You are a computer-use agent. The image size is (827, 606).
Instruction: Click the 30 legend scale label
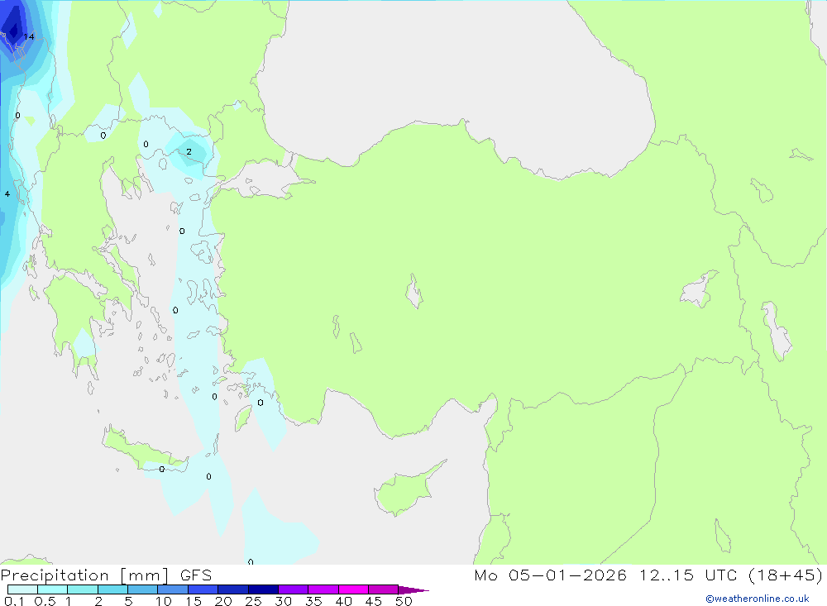284,601
